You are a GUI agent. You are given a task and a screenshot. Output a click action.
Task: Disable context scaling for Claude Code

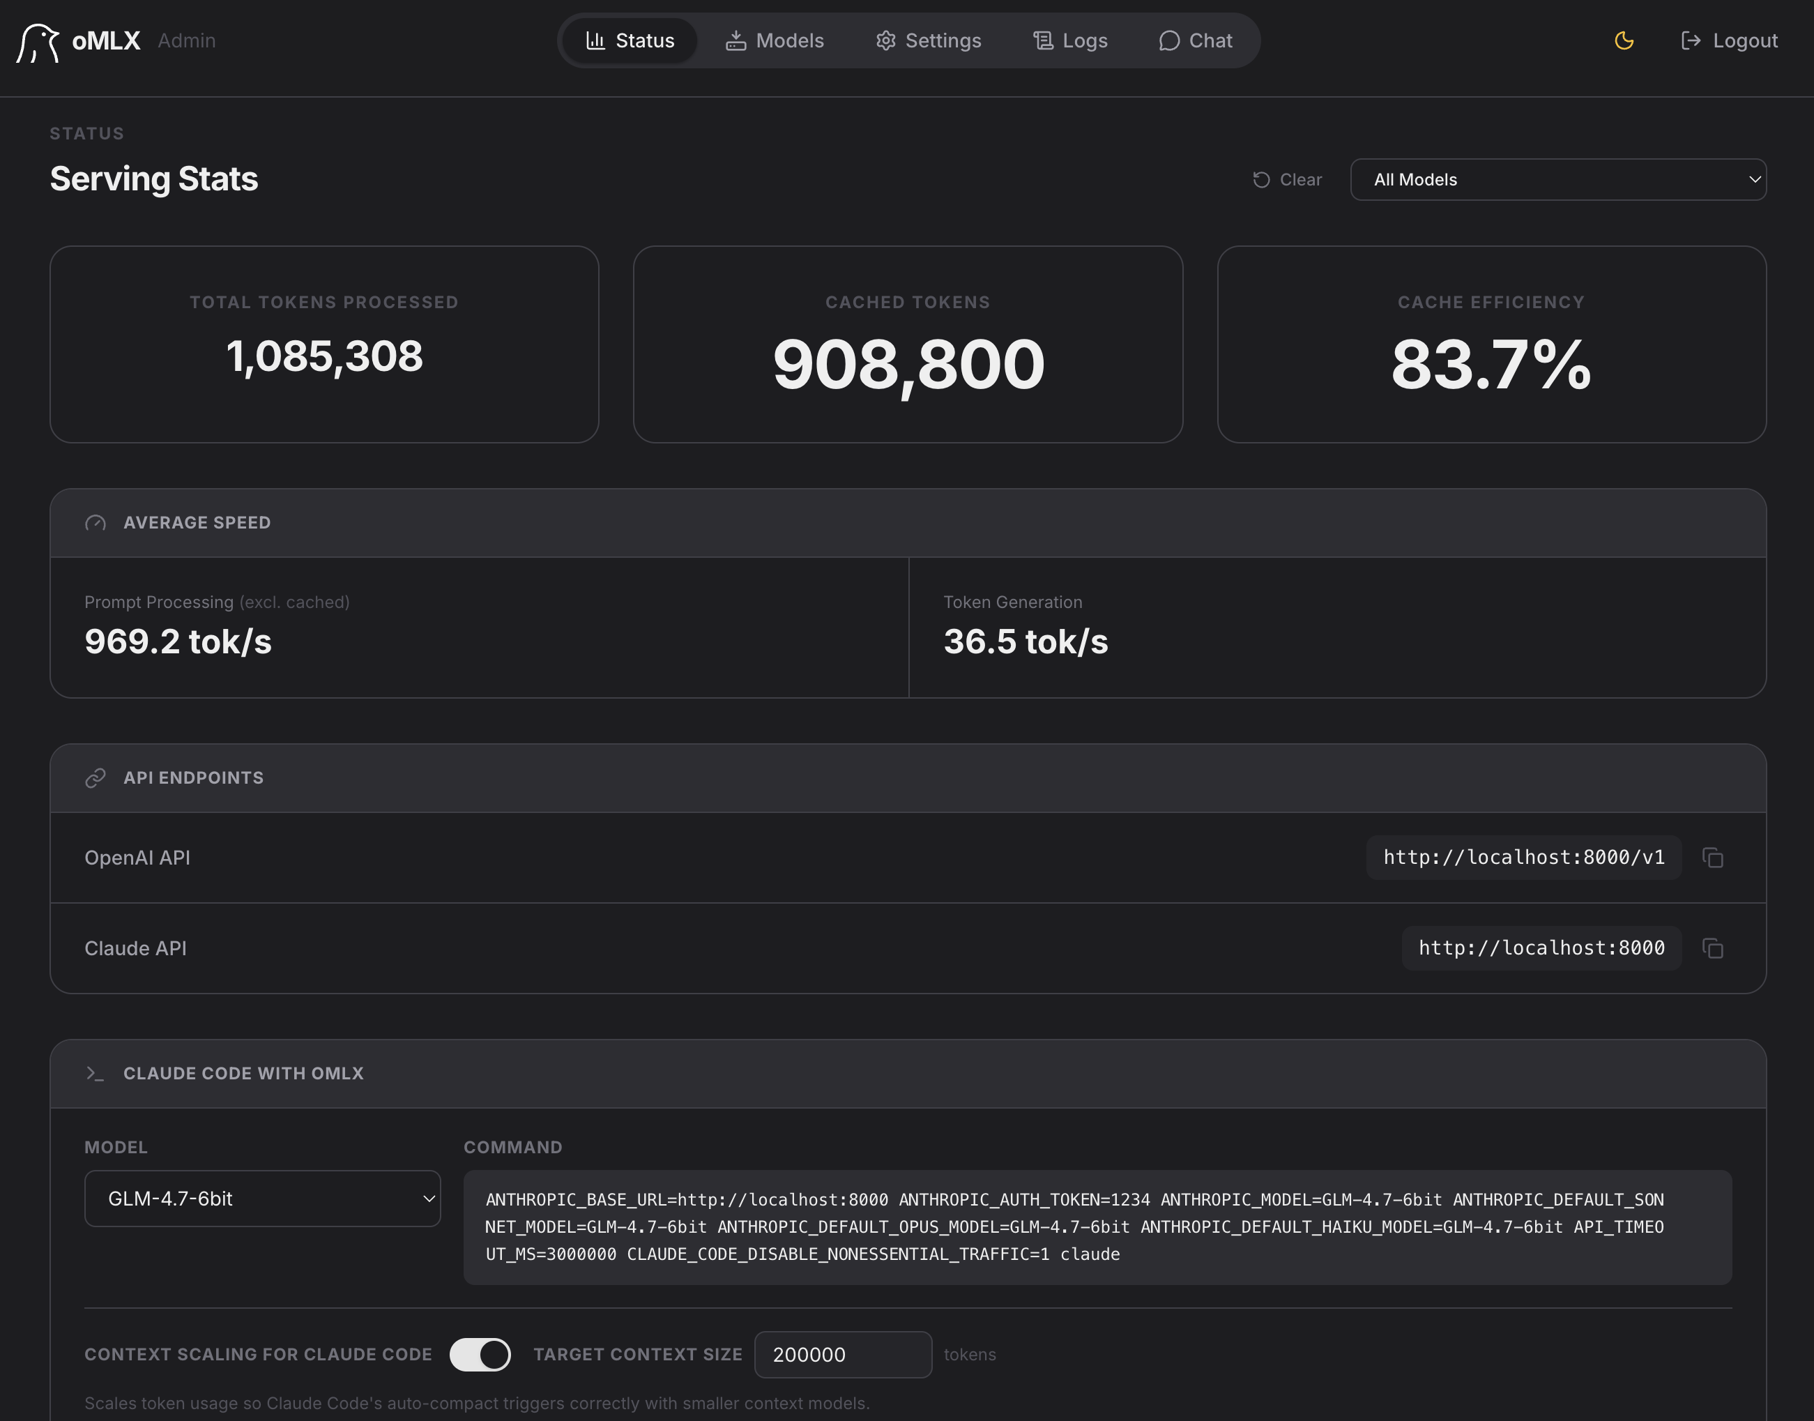[480, 1355]
